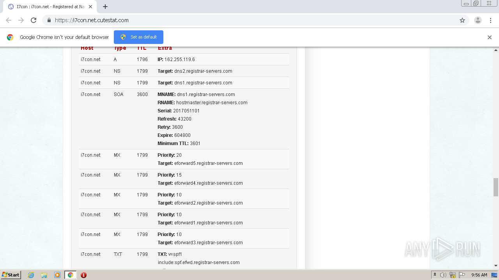Click the padlock site info icon
The image size is (499, 280).
click(49, 20)
